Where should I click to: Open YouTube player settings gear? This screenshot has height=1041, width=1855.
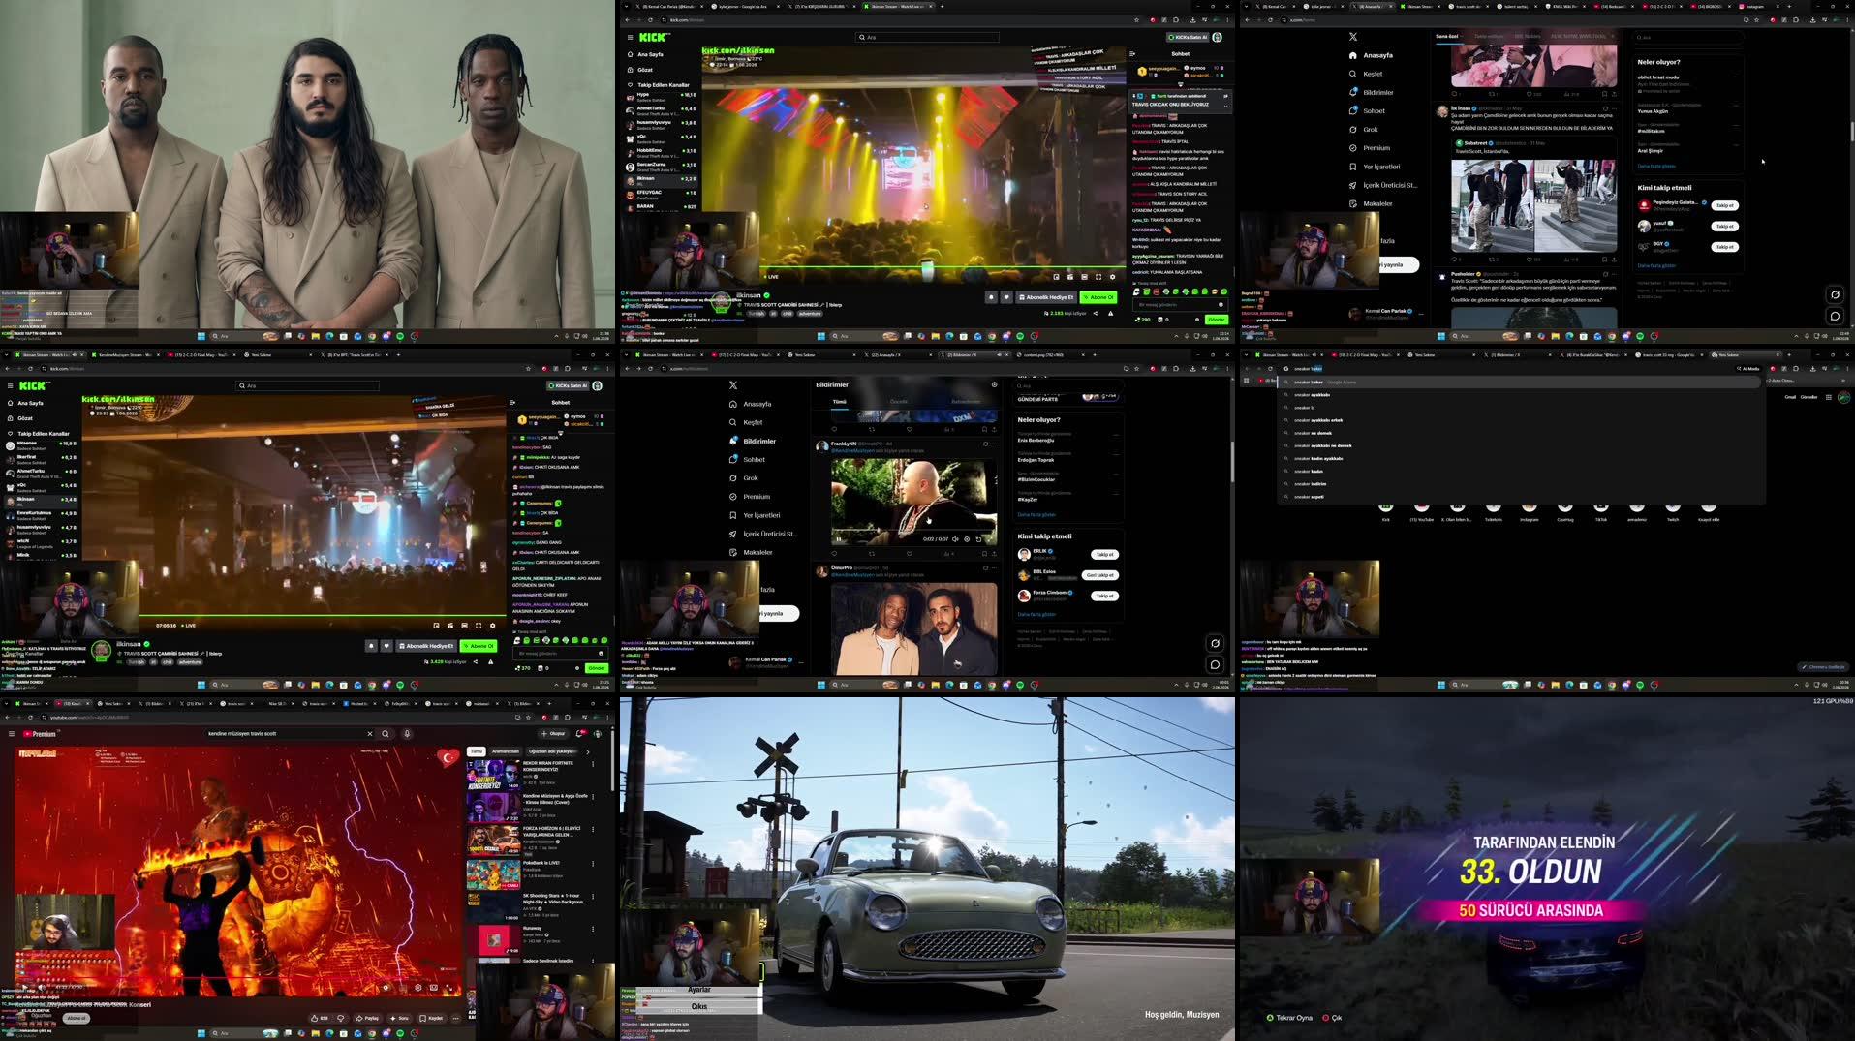coord(418,987)
